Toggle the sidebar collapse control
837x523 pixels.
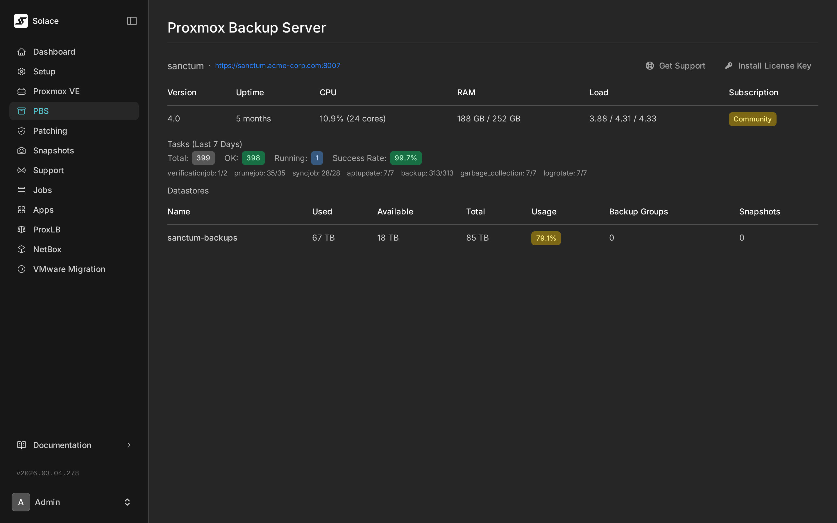(132, 21)
